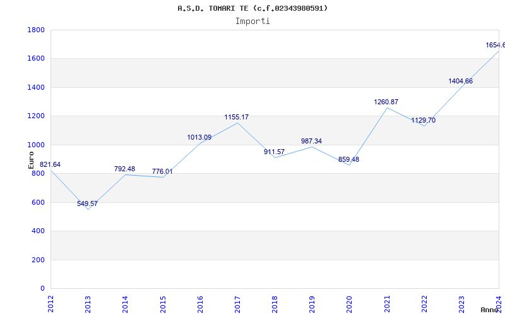Select the 1260.87 peak value label
The width and height of the screenshot is (505, 316).
coord(386,102)
